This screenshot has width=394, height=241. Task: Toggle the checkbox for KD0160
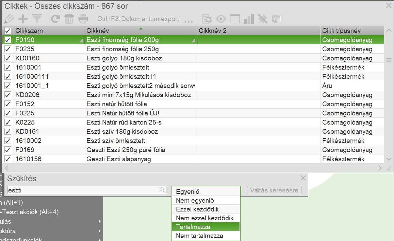(8, 58)
